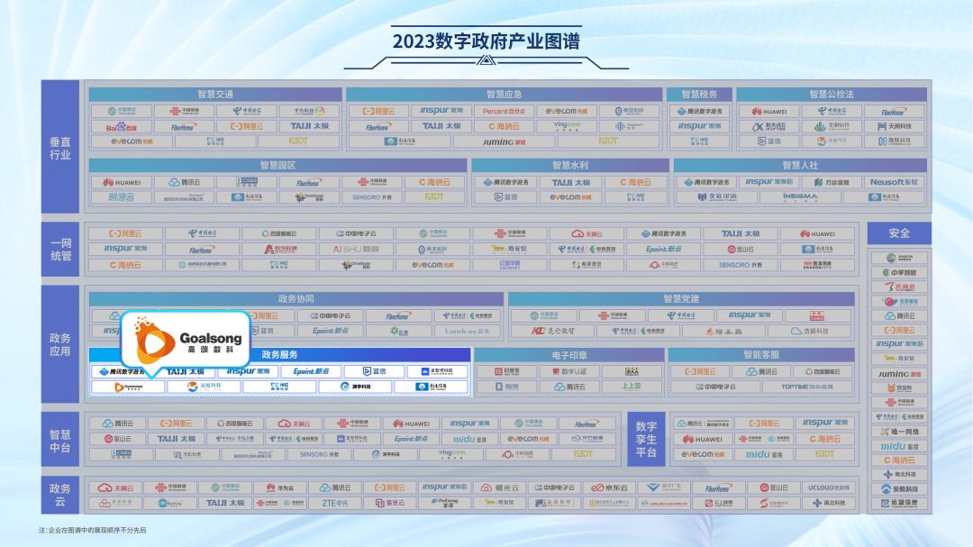The width and height of the screenshot is (973, 547).
Task: Click the Neusoft东软 logo in 智慧人社
Action: [x=894, y=183]
